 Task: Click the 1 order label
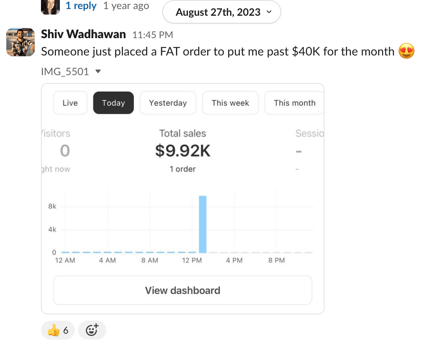point(183,169)
